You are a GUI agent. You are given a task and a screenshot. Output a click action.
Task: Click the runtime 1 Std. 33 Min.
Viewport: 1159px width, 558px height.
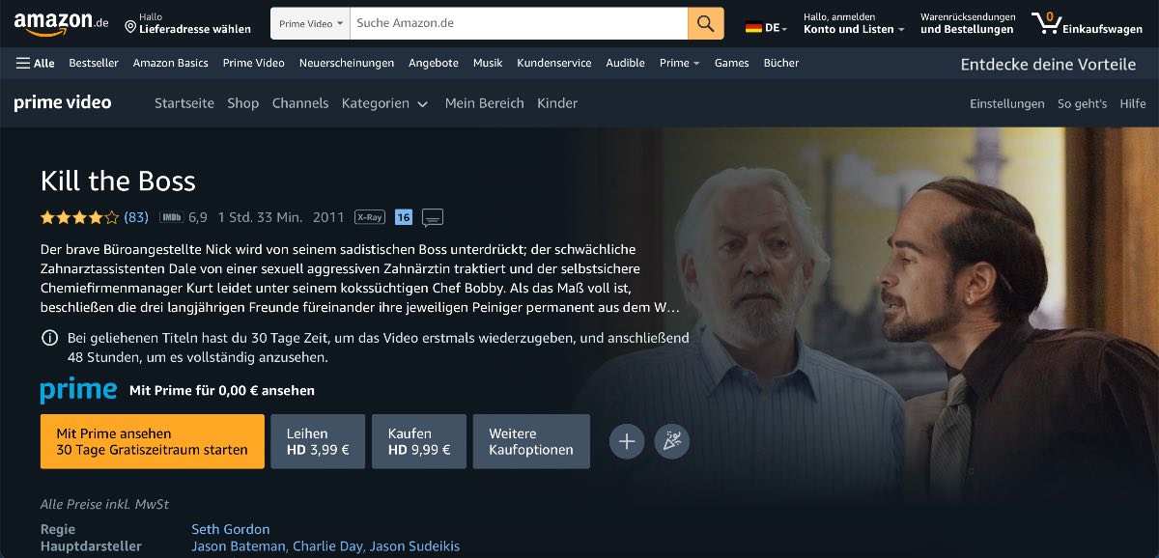coord(260,217)
